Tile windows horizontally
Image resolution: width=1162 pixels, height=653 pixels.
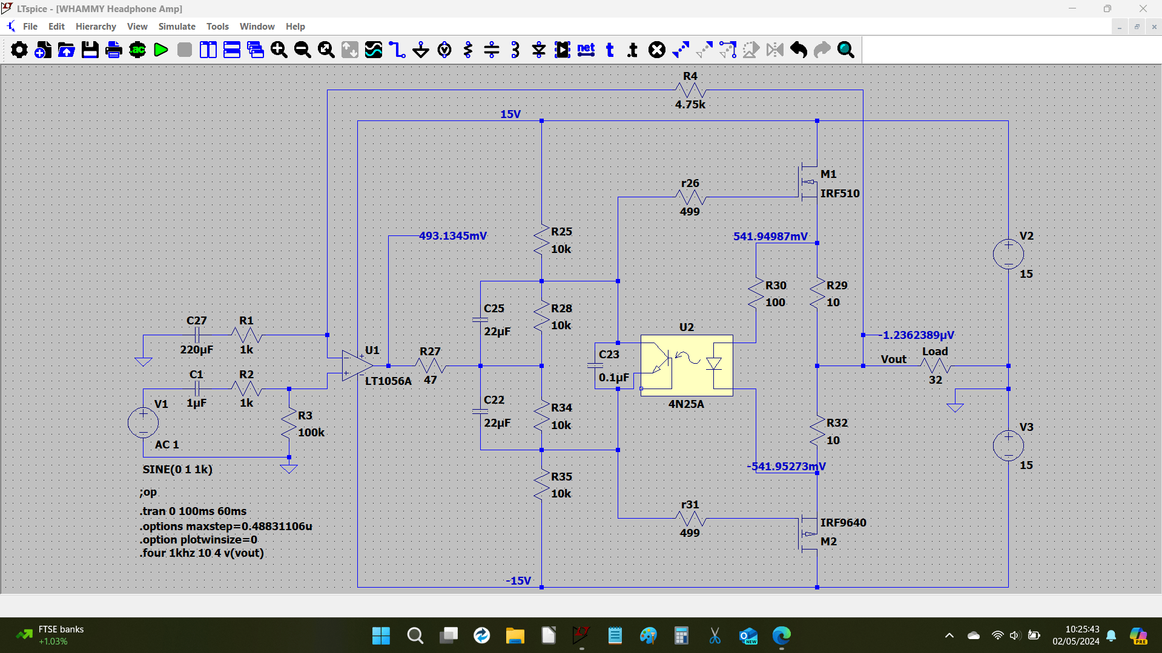(232, 50)
